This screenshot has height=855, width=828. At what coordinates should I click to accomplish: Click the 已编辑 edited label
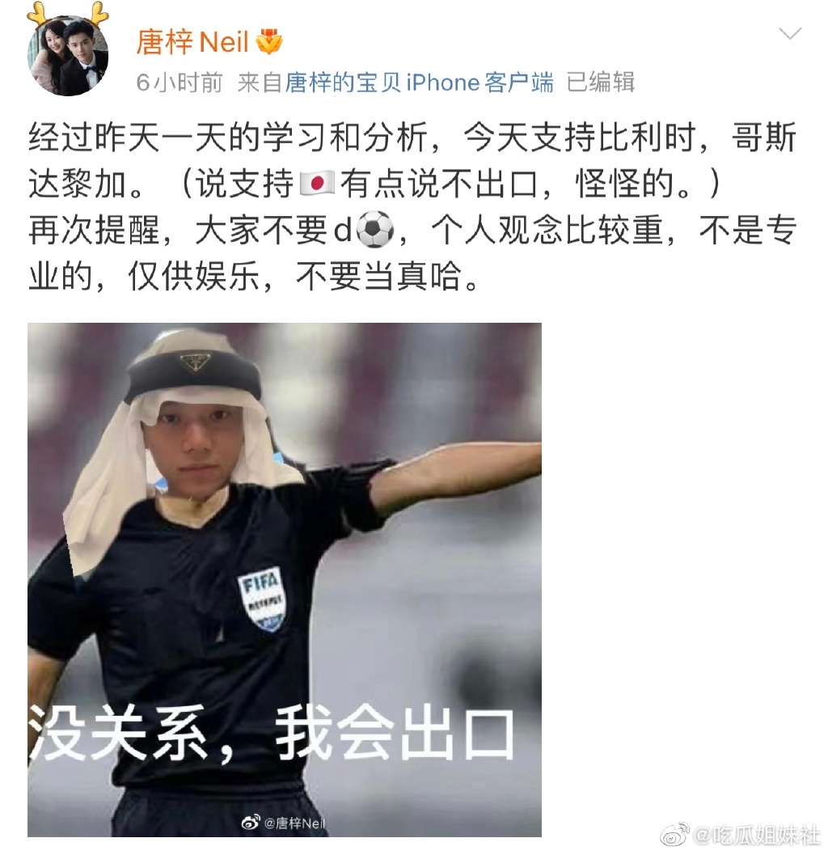coord(601,83)
